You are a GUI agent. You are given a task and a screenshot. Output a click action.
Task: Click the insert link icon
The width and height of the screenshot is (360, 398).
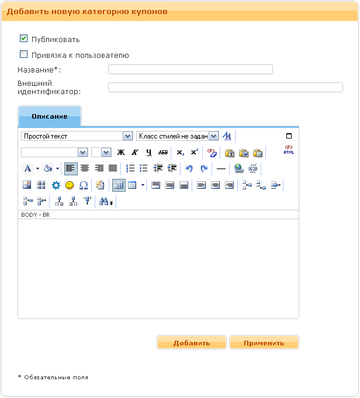point(238,168)
